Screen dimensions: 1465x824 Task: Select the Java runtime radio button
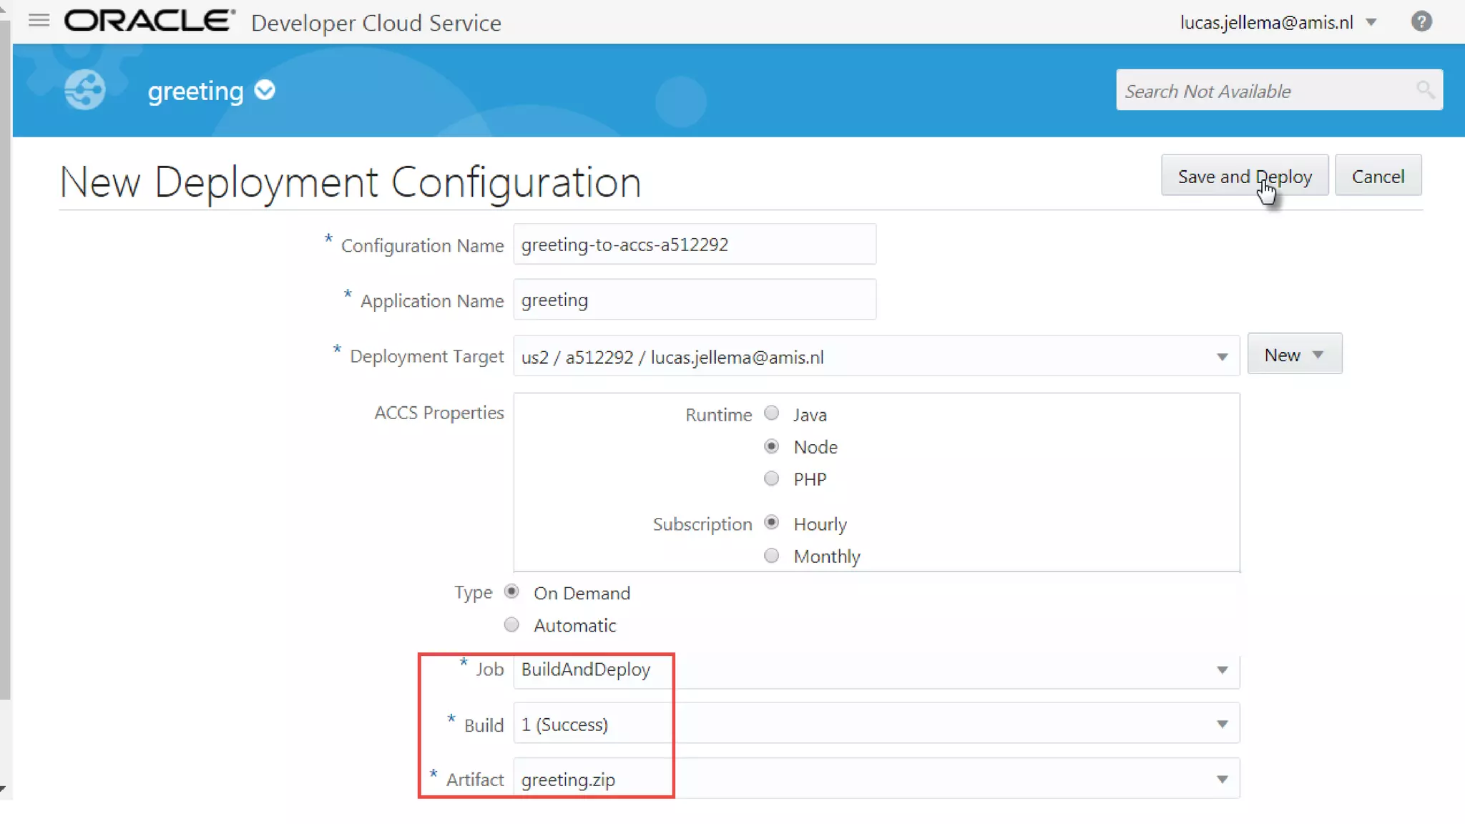point(771,413)
